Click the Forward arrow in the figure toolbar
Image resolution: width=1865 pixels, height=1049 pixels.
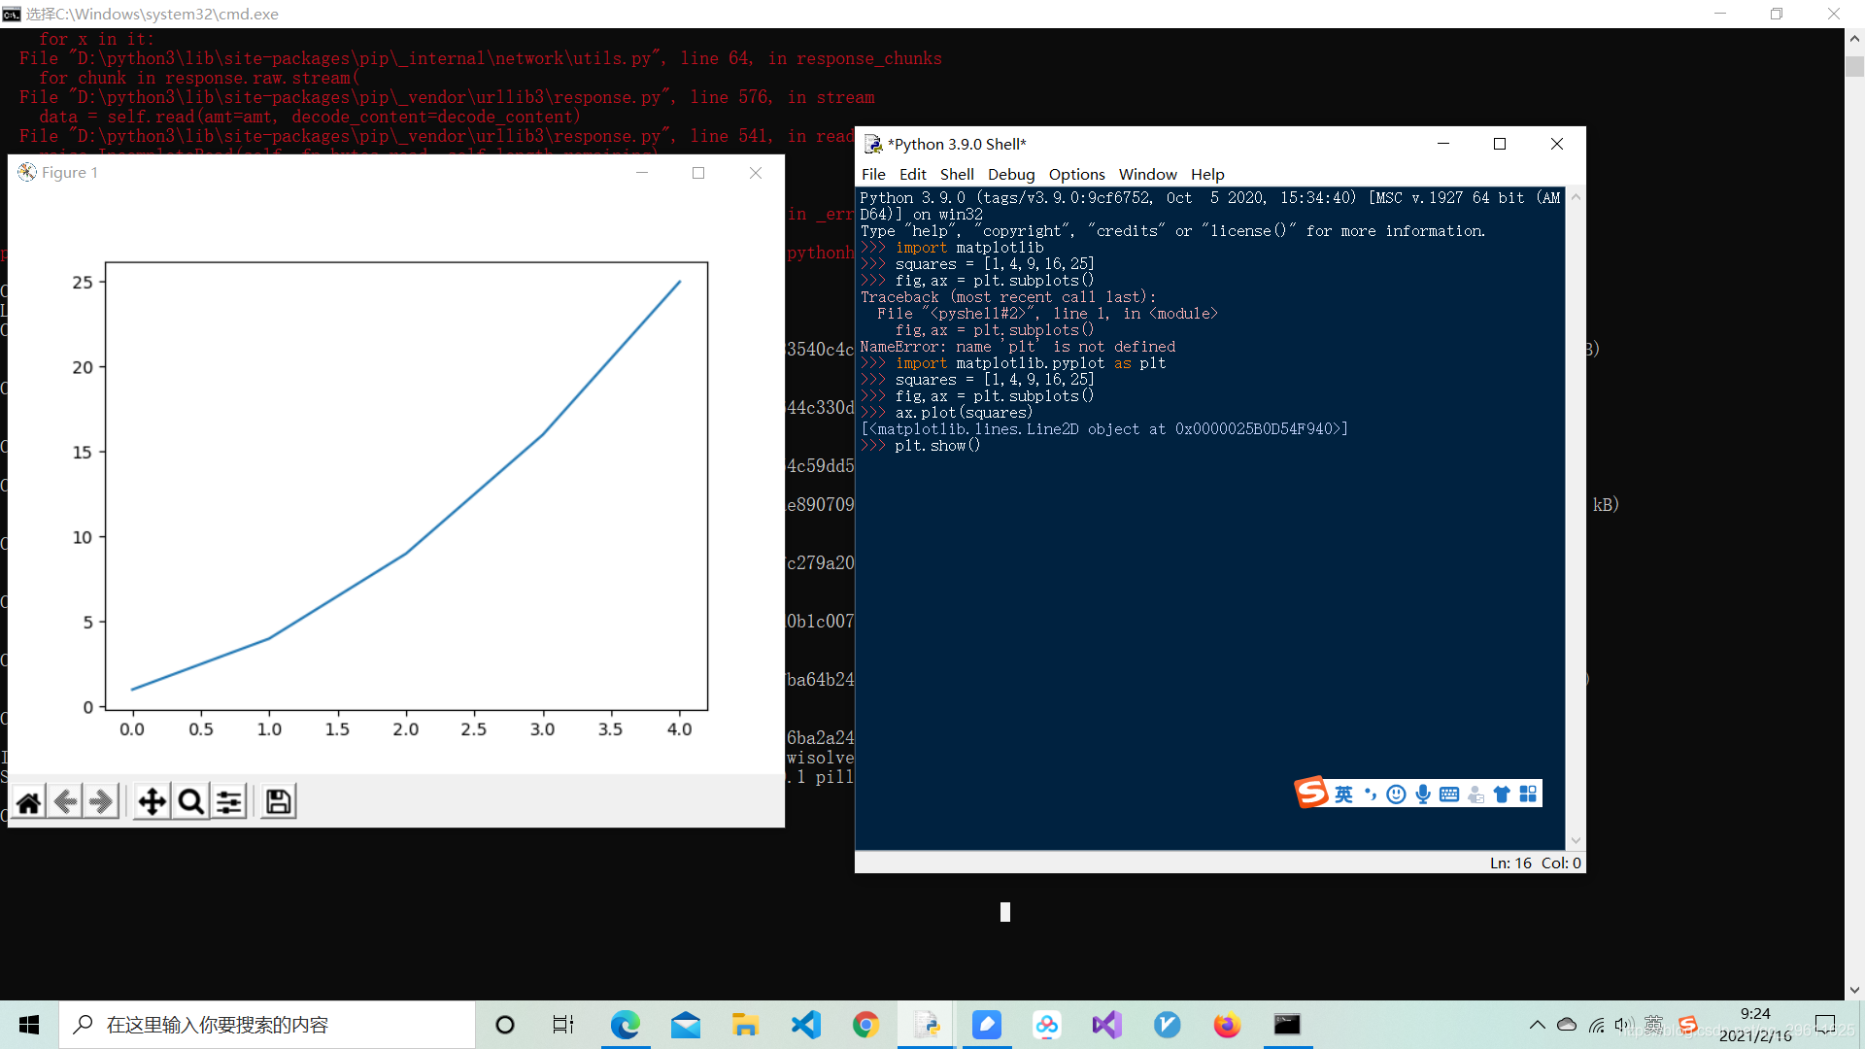(x=101, y=802)
